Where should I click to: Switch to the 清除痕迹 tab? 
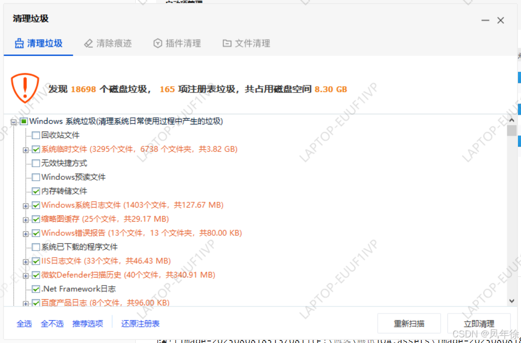108,44
